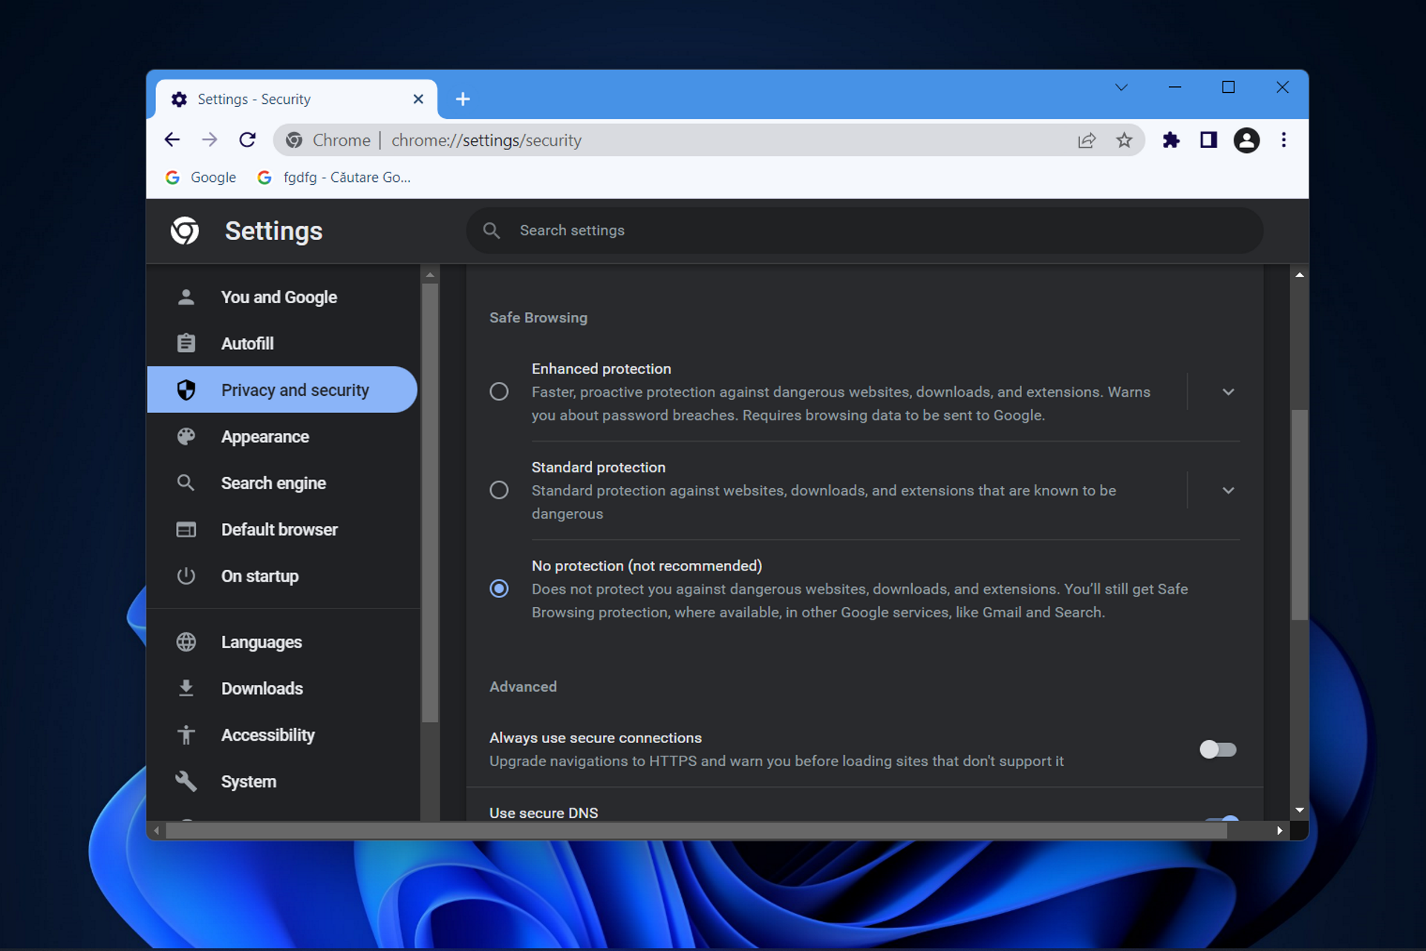Image resolution: width=1426 pixels, height=951 pixels.
Task: Bookmark this page with star icon
Action: click(1124, 140)
